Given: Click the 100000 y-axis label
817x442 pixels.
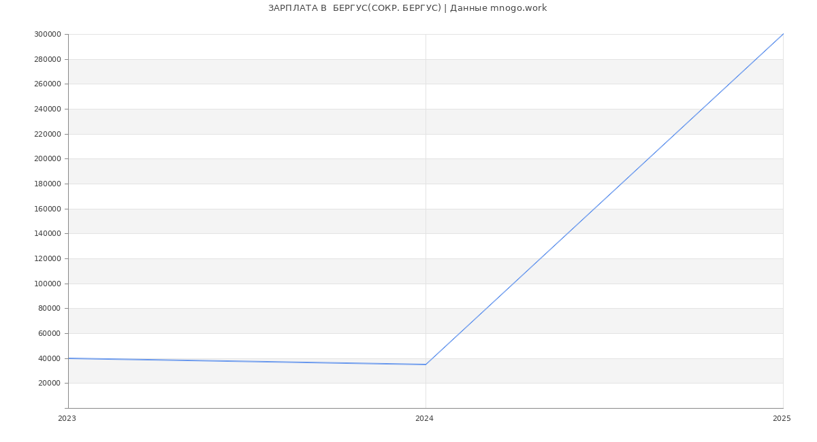Looking at the screenshot, I should (47, 284).
